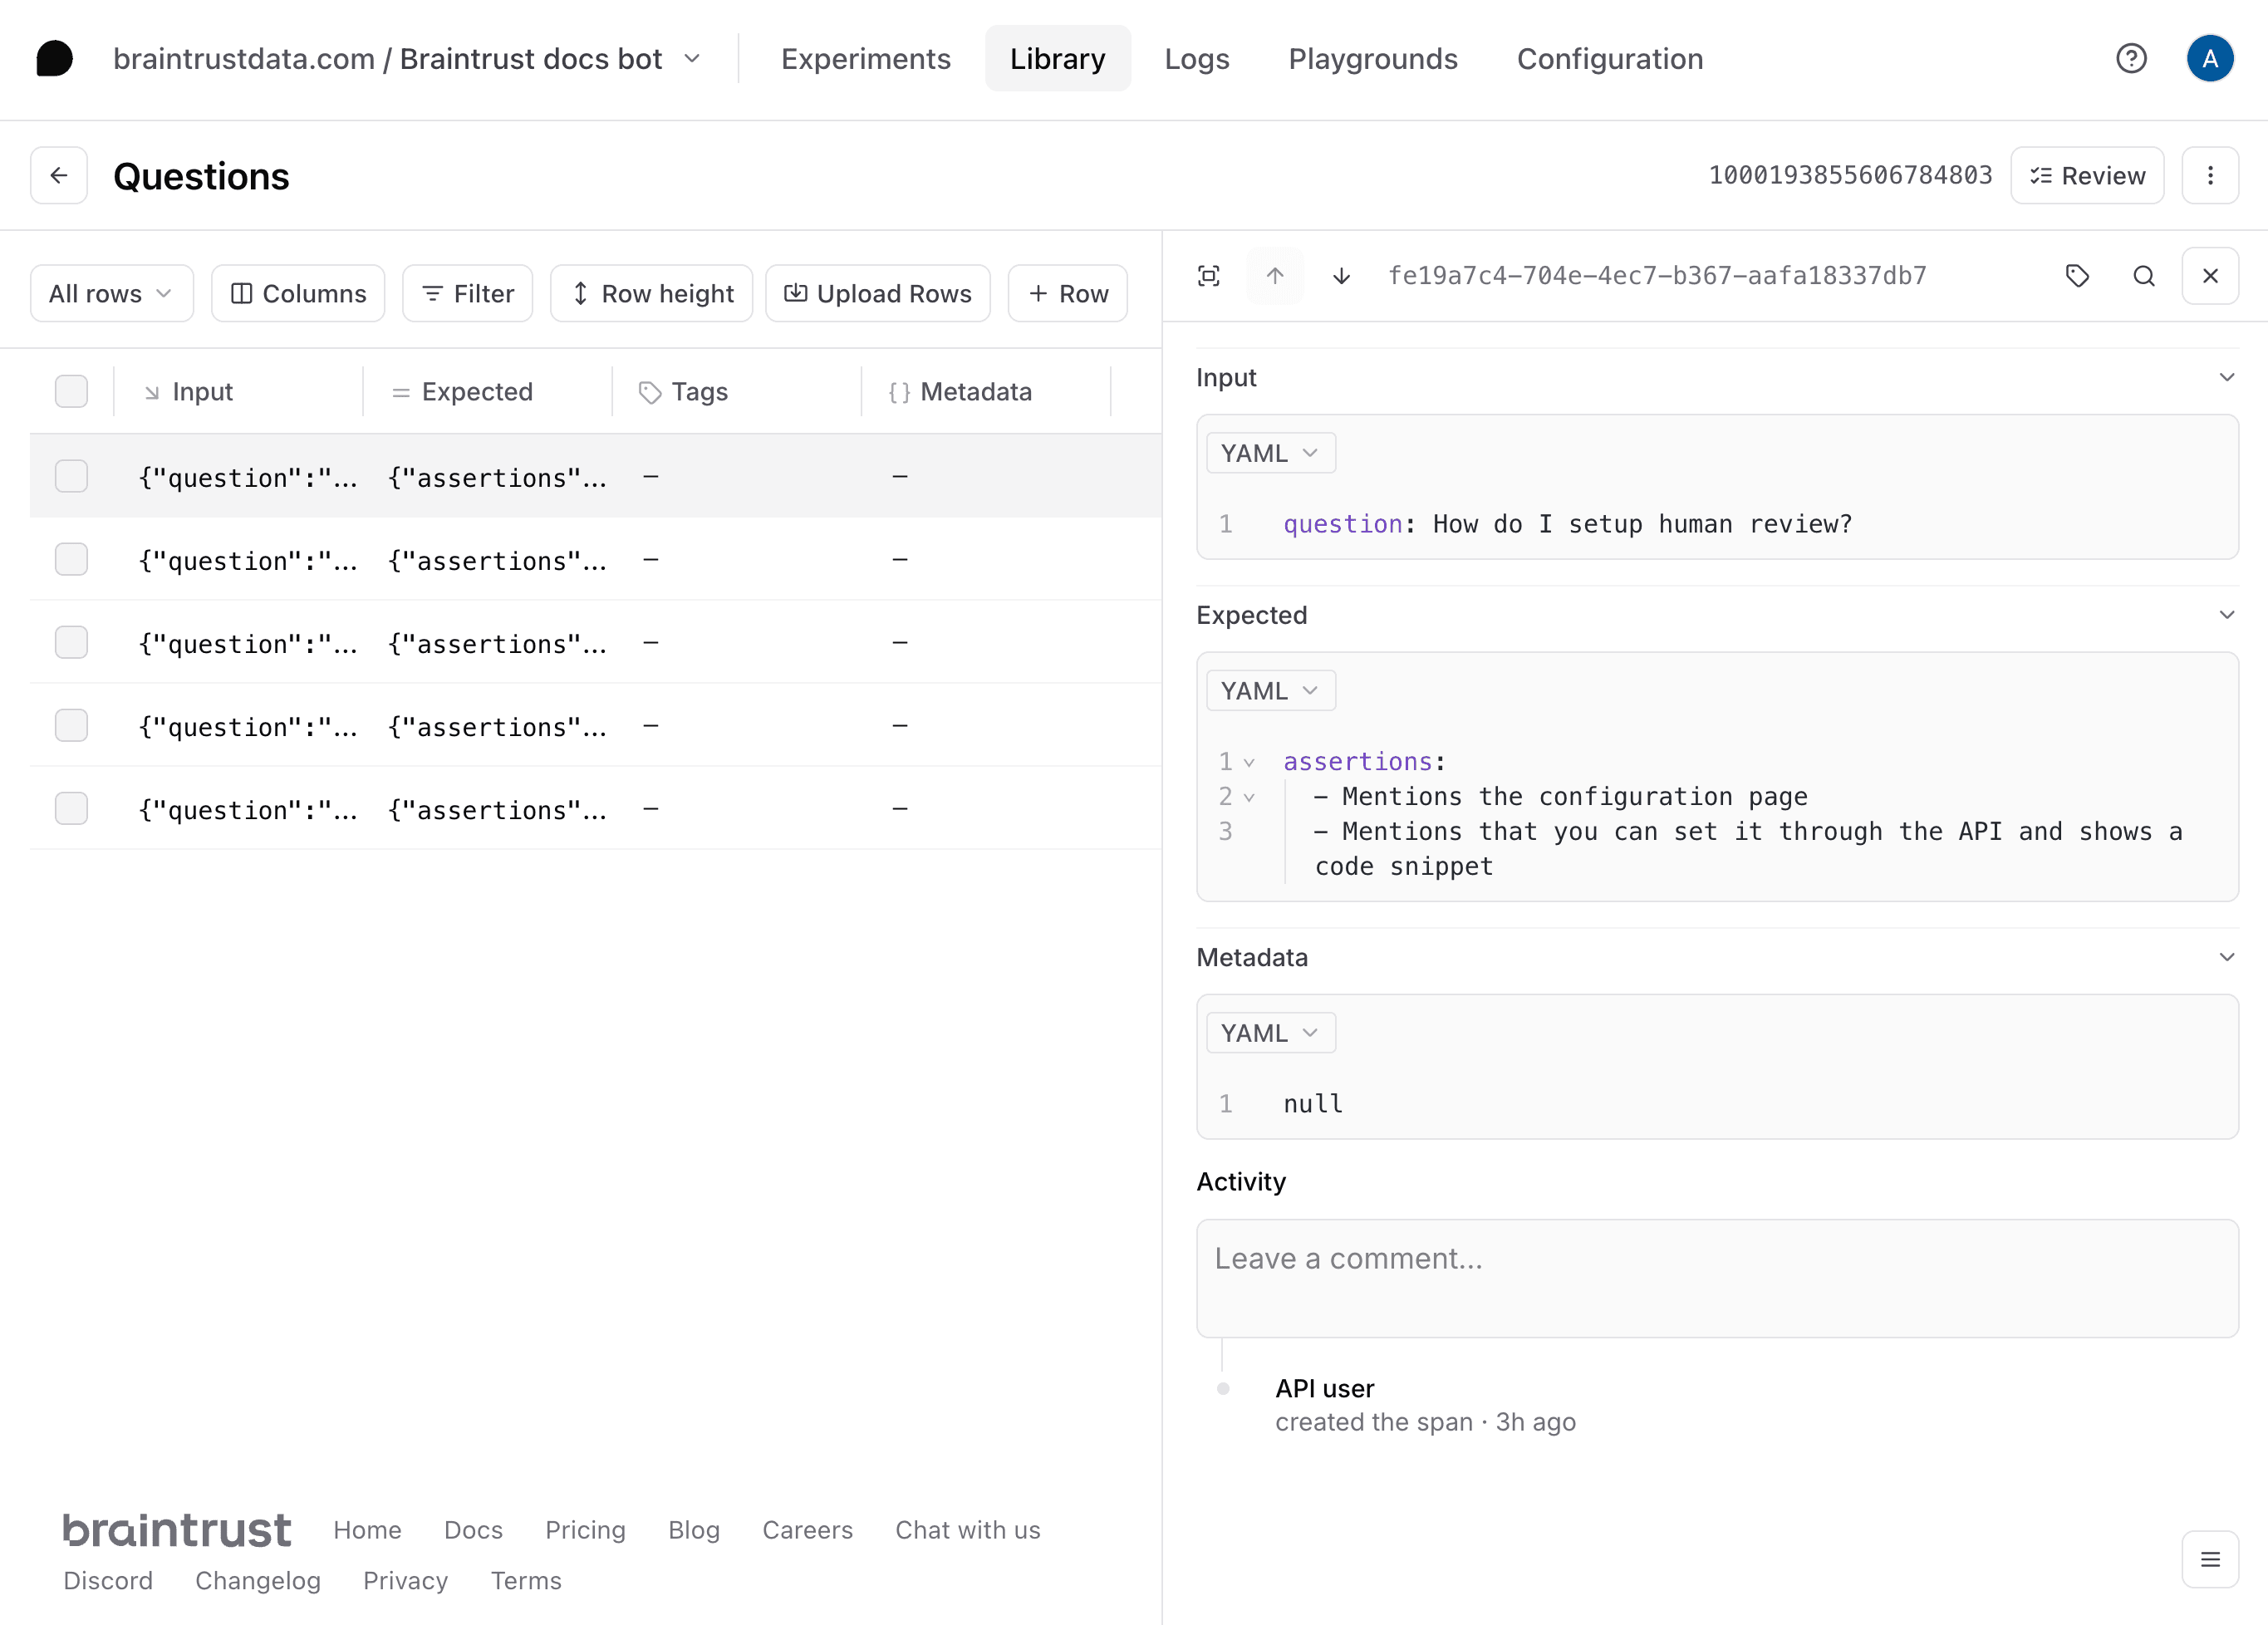Click the search icon in detail panel
The image size is (2268, 1625).
click(2143, 276)
